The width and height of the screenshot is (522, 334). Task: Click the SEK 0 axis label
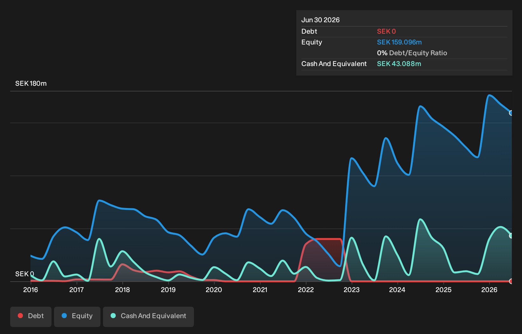point(24,274)
